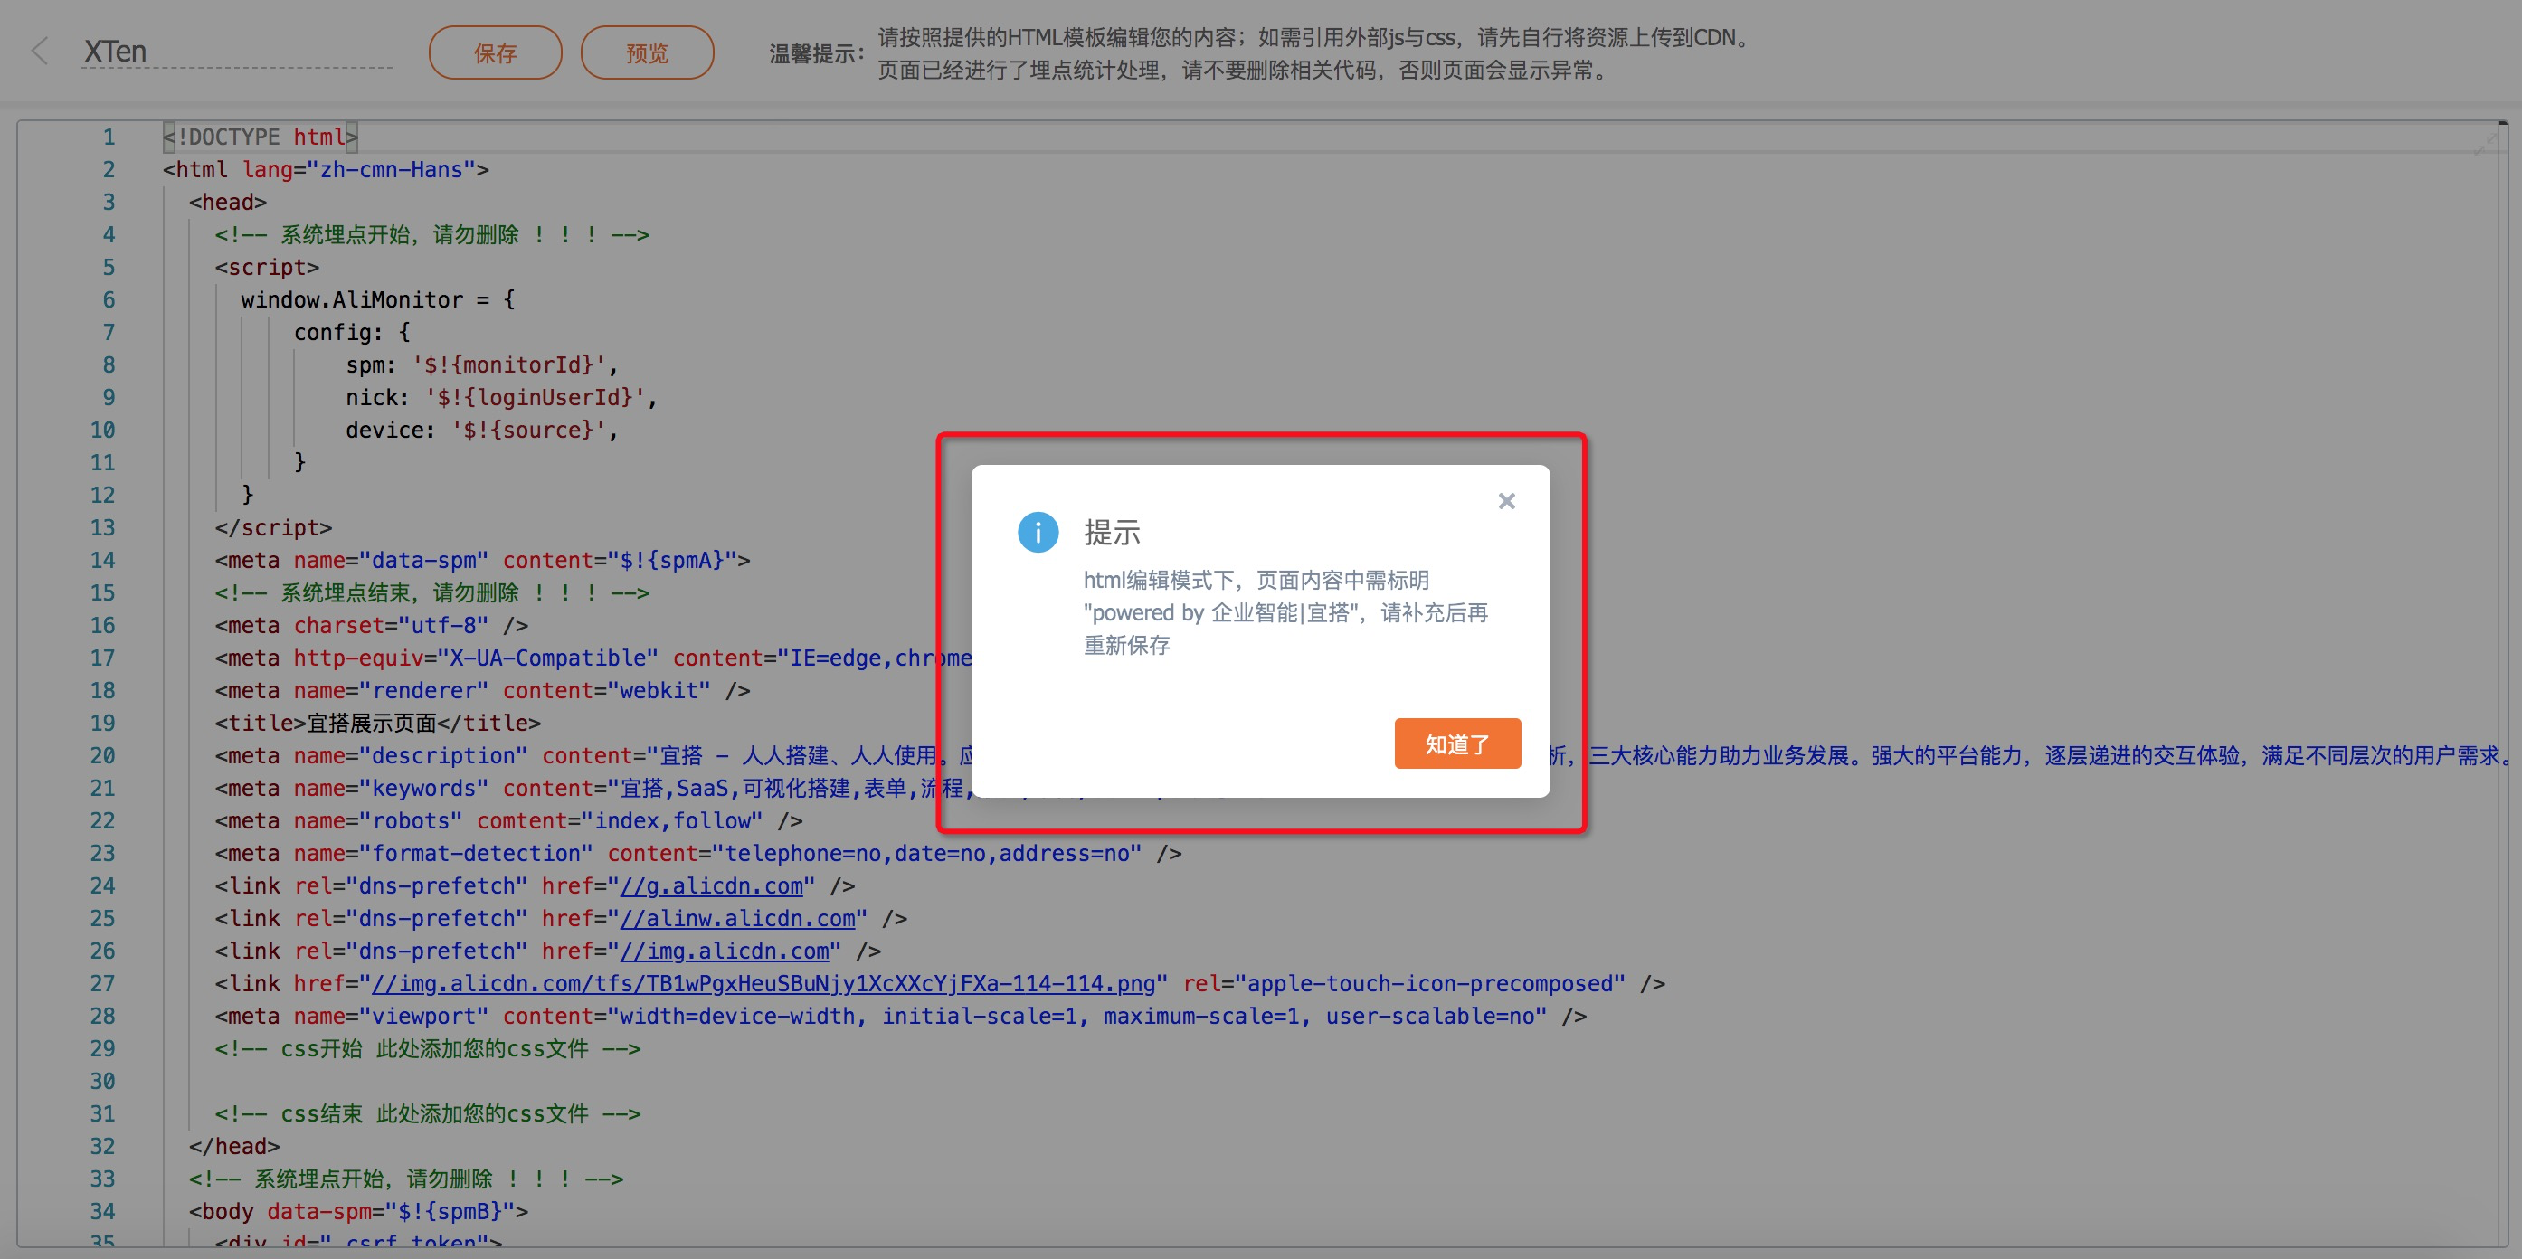Click the 保存 save button
Viewport: 2522px width, 1259px height.
pyautogui.click(x=496, y=52)
